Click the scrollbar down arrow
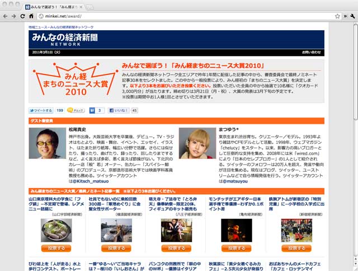 [356, 264]
